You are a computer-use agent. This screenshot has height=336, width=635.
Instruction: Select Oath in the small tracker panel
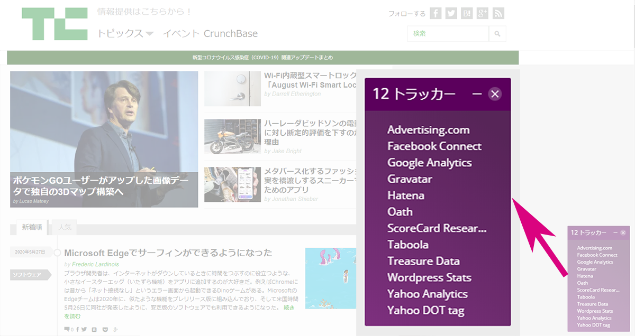[x=582, y=283]
